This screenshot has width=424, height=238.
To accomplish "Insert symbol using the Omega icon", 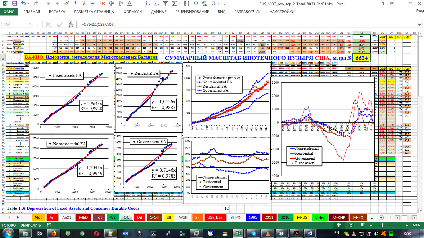I will coord(196,4).
